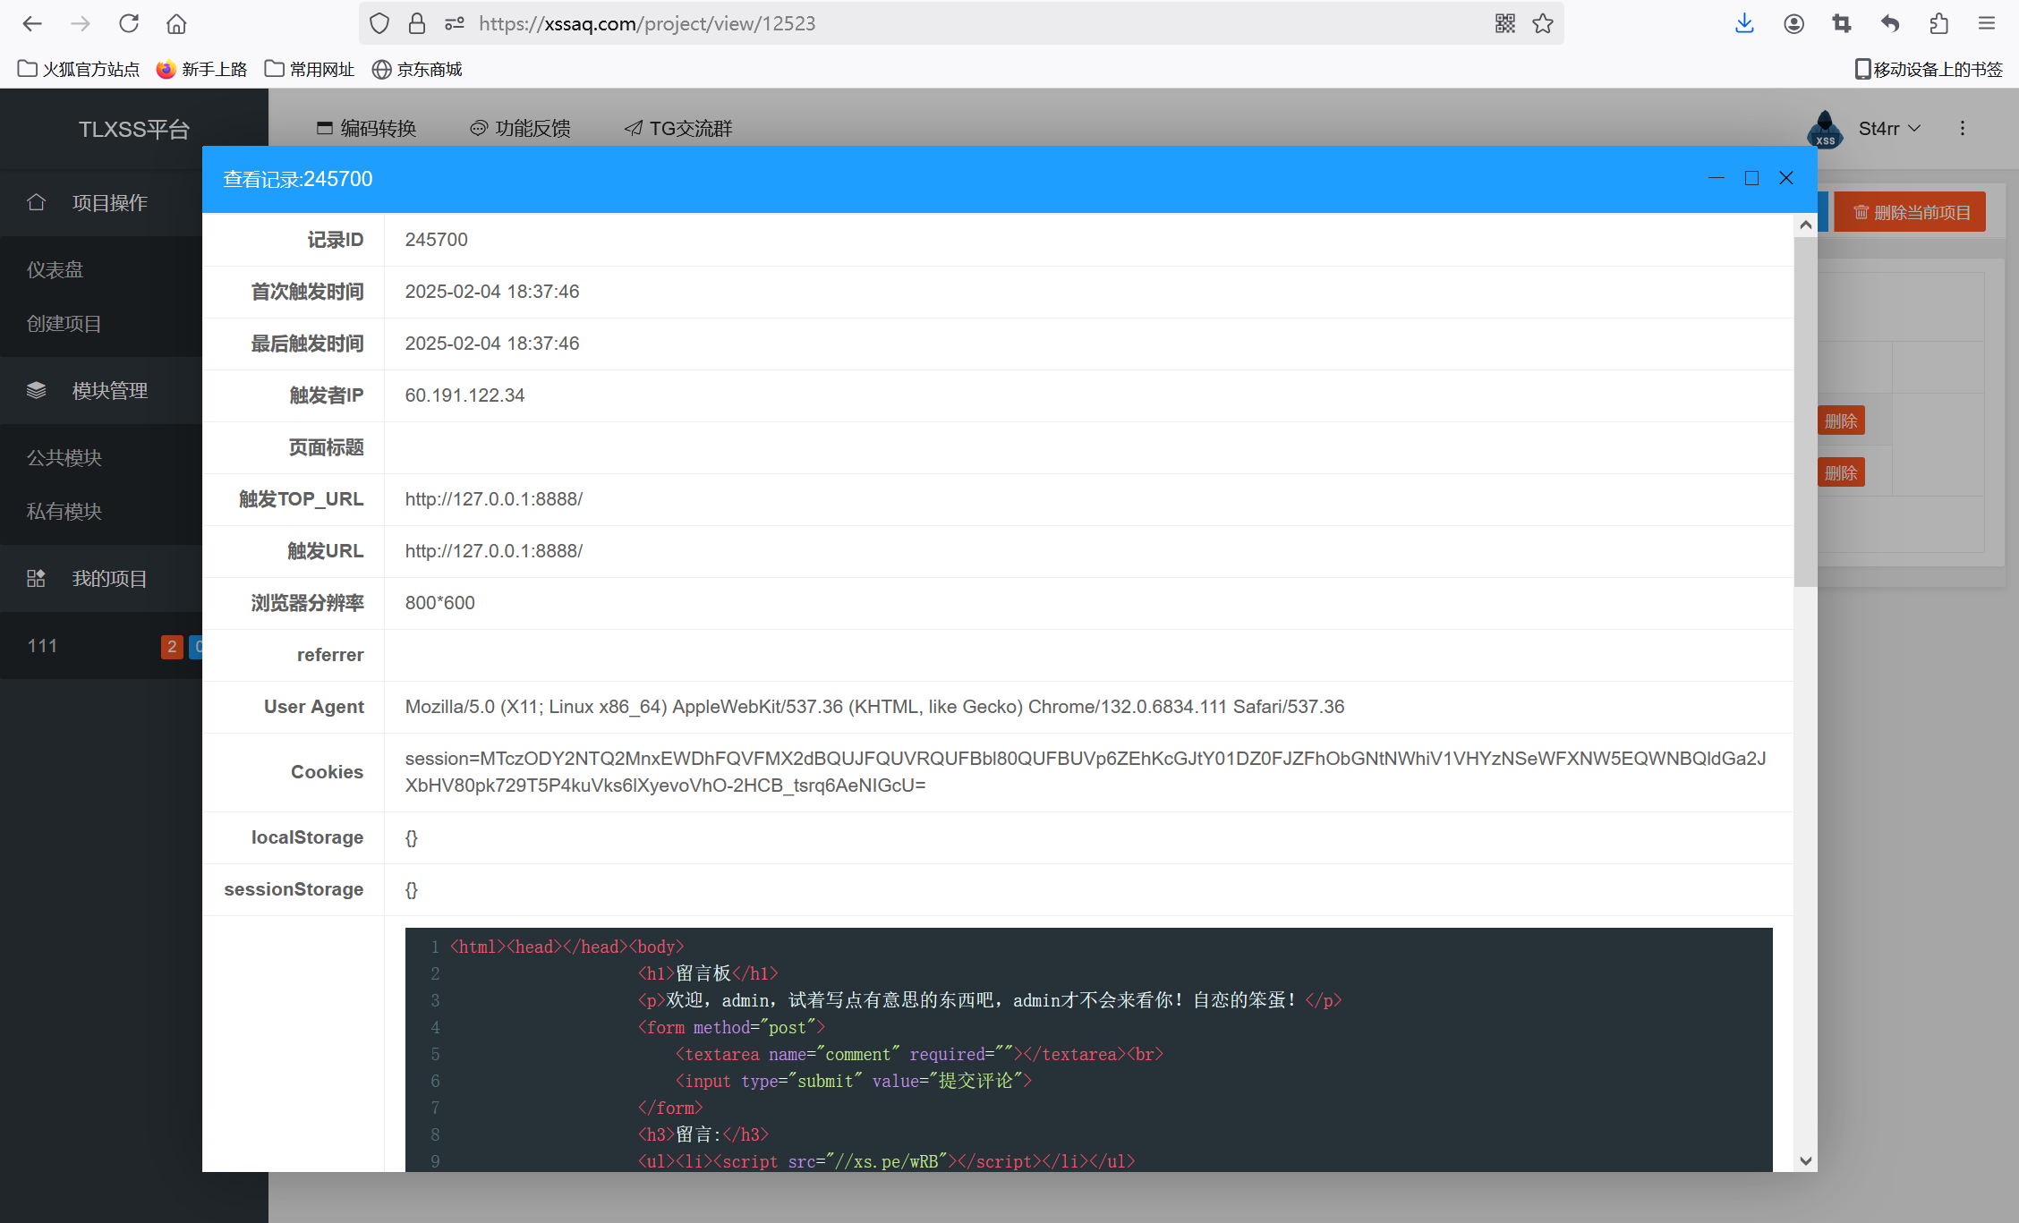2019x1223 pixels.
Task: Open the Firefox account icon
Action: coord(1793,23)
